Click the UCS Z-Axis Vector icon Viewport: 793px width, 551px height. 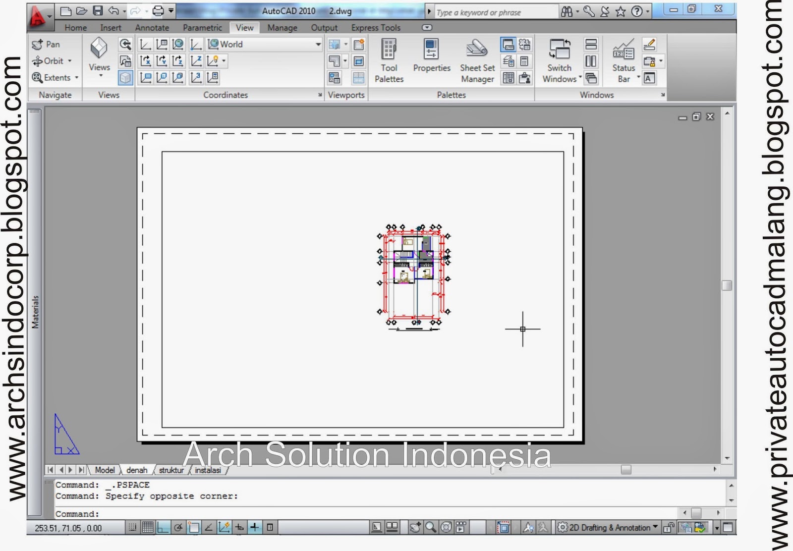(196, 61)
